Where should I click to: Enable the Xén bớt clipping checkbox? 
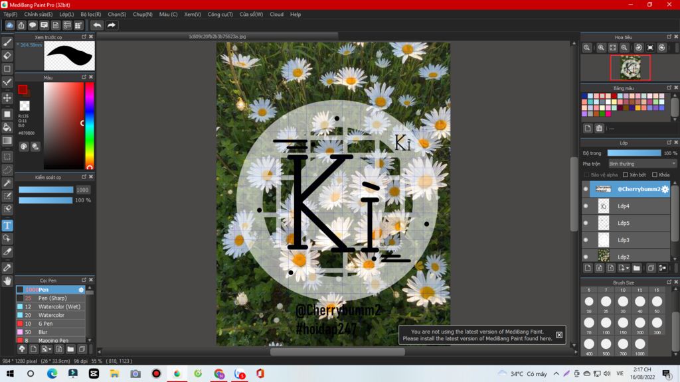click(x=626, y=175)
